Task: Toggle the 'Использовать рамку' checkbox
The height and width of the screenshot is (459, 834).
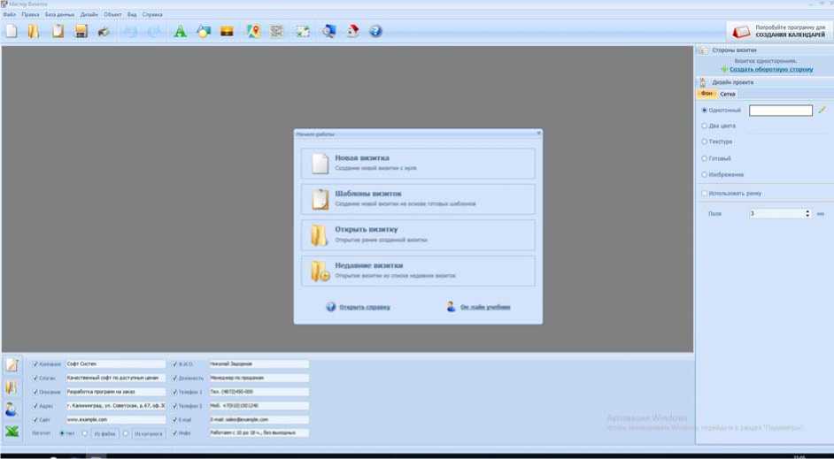Action: (x=704, y=194)
